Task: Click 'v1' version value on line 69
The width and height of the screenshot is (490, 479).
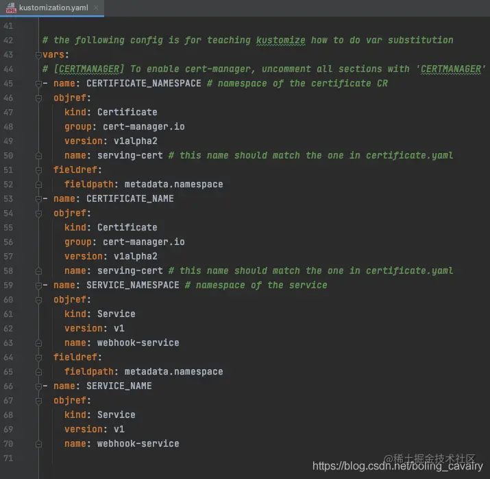Action: (x=119, y=430)
